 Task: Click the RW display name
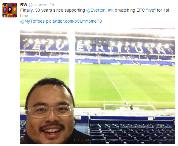click(x=24, y=5)
